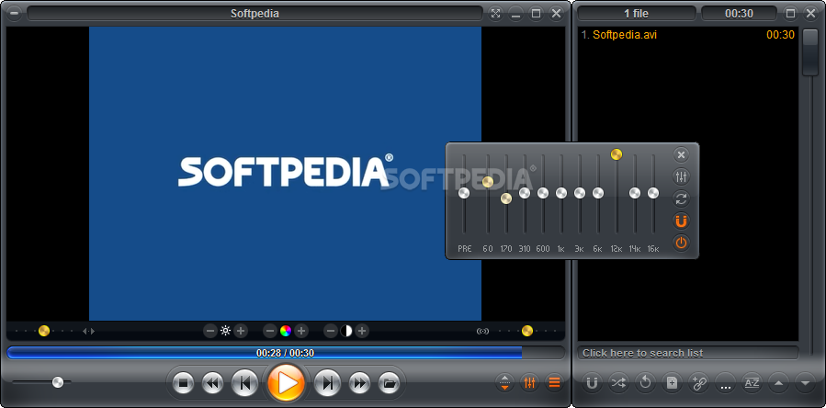This screenshot has height=408, width=826.
Task: Click the Fast Forward button
Action: [359, 383]
